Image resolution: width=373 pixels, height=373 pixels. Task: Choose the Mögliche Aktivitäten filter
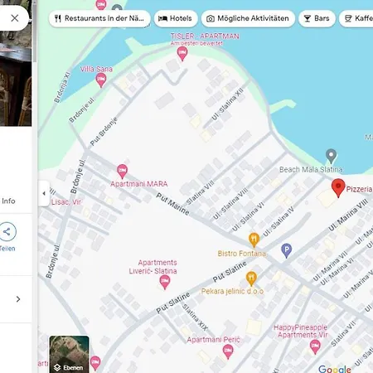coord(248,18)
